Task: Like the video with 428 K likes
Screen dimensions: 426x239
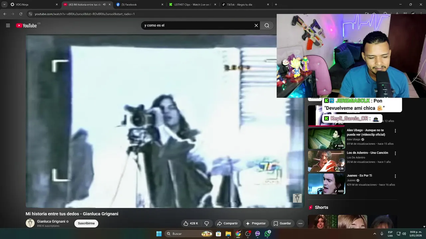Action: (x=191, y=223)
